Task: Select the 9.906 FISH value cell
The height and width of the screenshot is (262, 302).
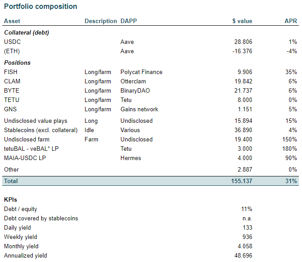Action: pos(245,72)
